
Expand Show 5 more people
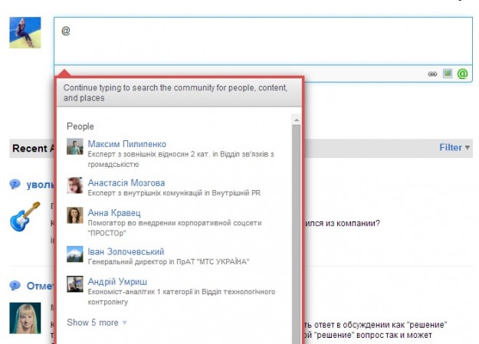coord(97,323)
